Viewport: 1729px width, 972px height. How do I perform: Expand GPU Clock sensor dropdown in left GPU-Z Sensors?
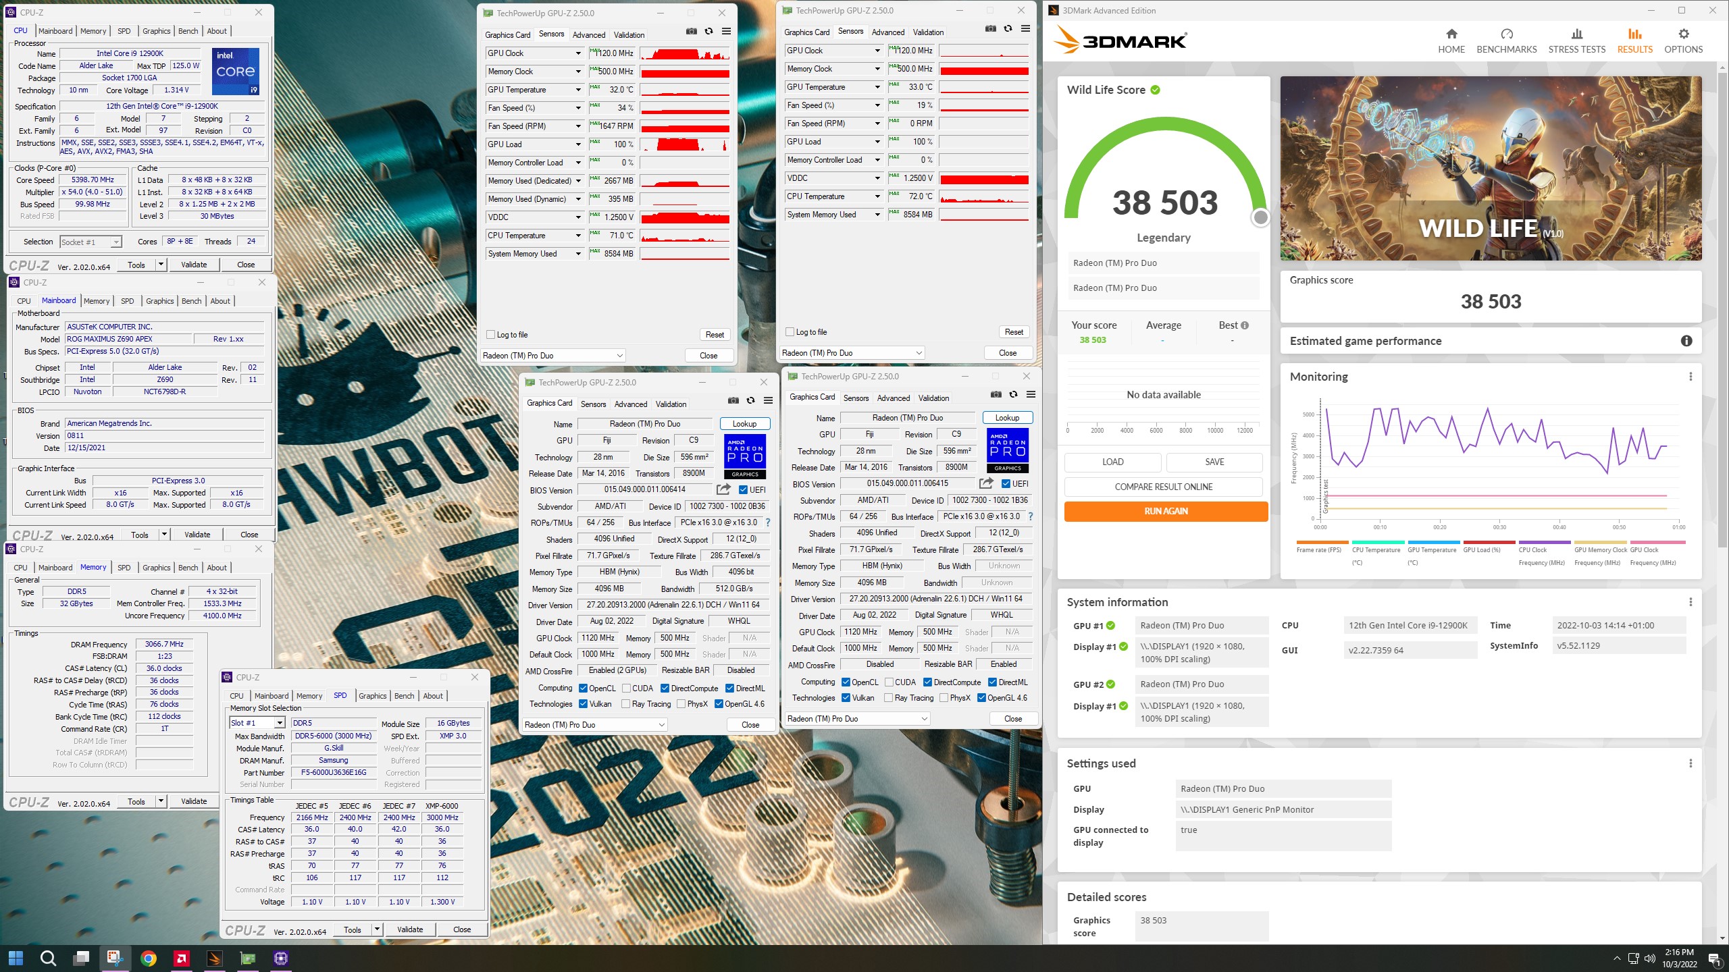click(578, 53)
